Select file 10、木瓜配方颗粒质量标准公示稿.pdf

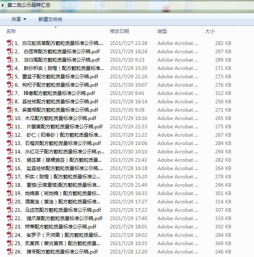[x=55, y=118]
